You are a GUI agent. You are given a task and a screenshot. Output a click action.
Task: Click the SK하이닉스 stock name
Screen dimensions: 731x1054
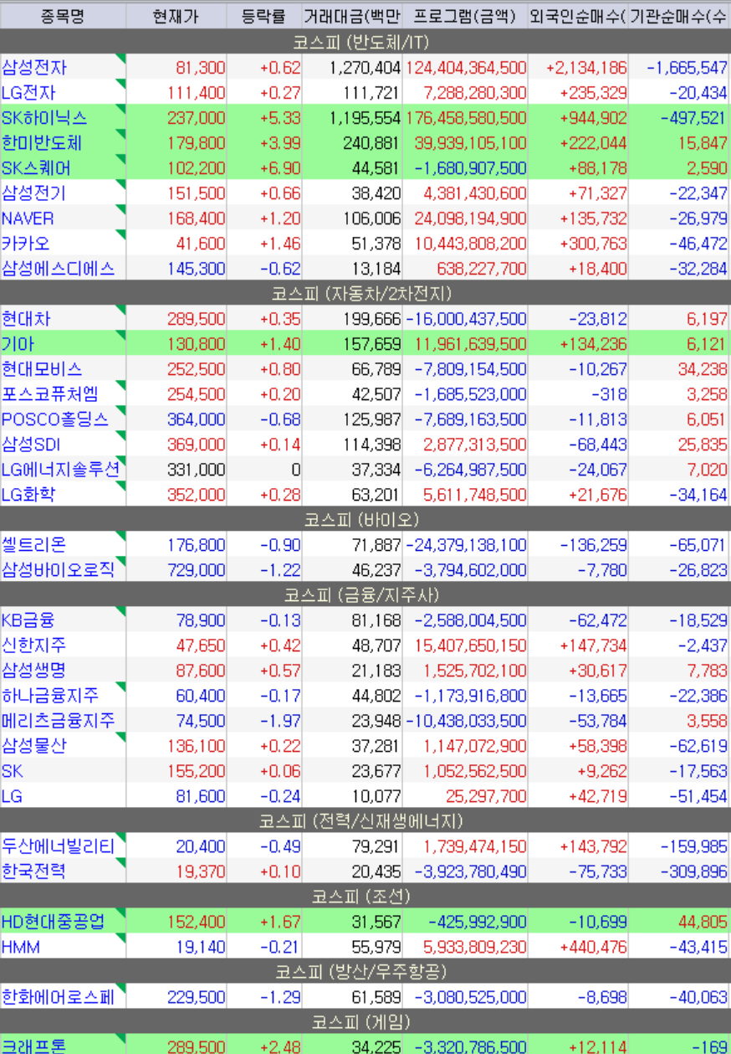[x=44, y=118]
